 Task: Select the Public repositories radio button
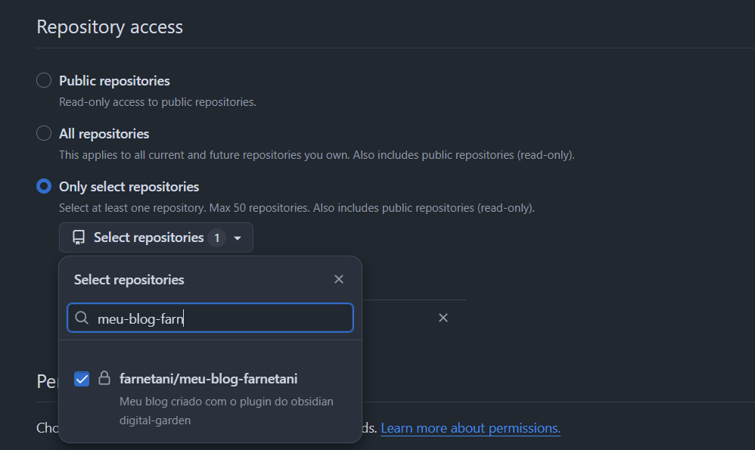(x=45, y=81)
